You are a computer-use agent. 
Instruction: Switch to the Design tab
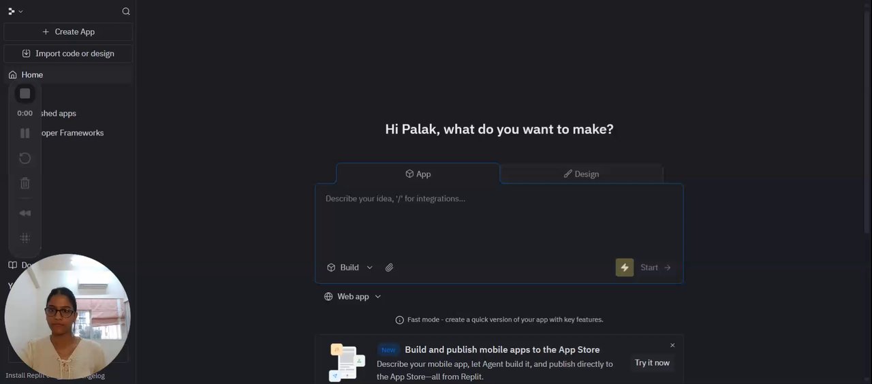(x=581, y=174)
